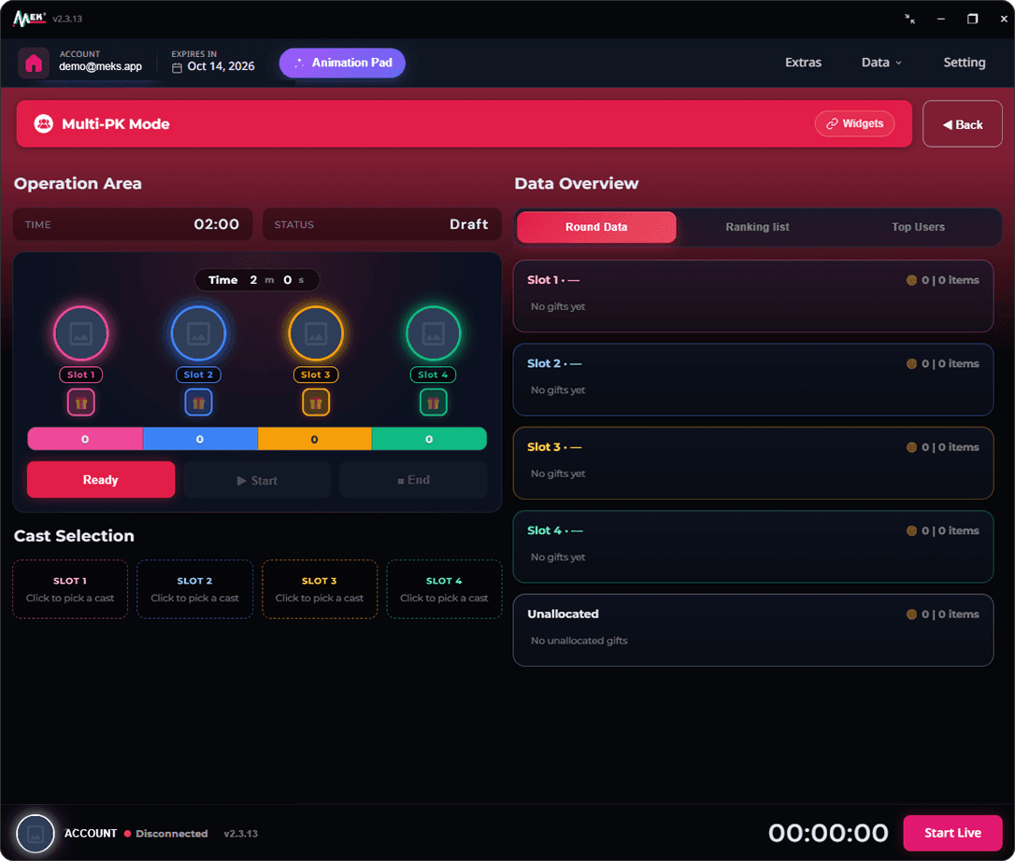
Task: Click the account avatar in the footer
Action: click(35, 833)
